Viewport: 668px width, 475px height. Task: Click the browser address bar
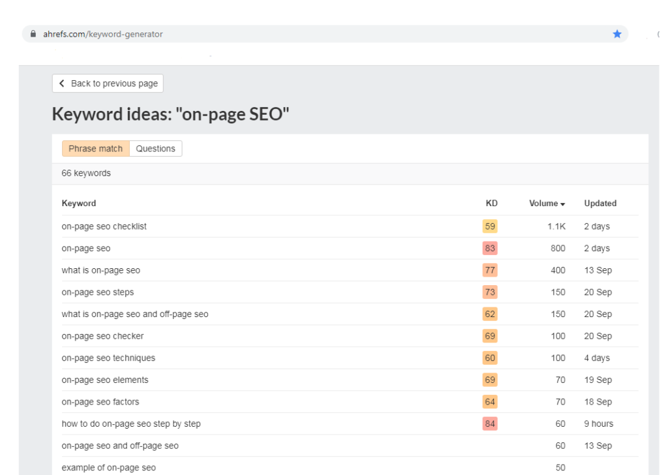261,33
